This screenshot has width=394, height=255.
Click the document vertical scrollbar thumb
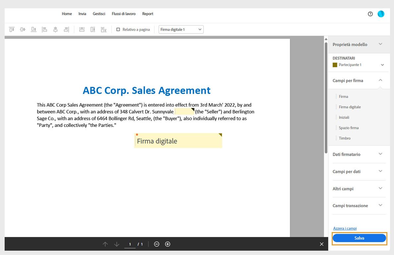(326, 98)
